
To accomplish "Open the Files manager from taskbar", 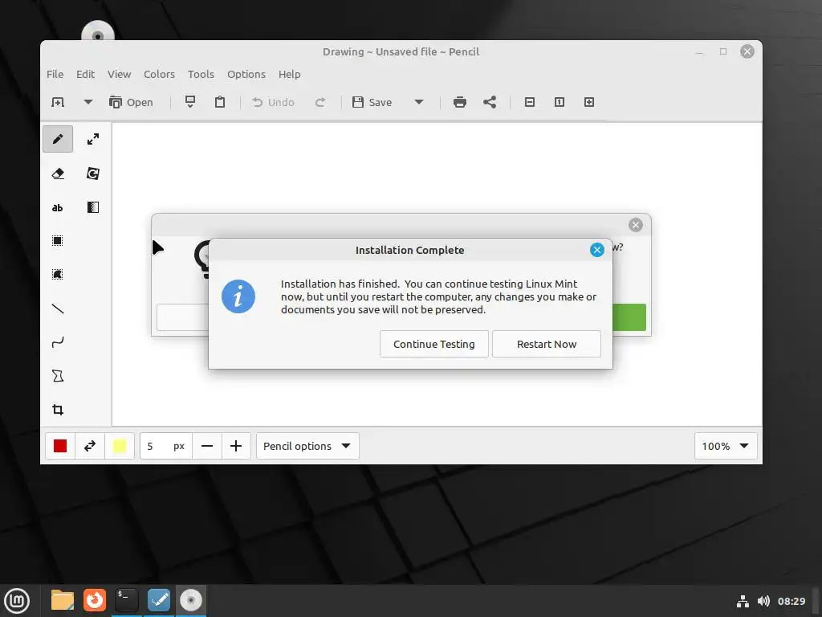I will pos(63,600).
